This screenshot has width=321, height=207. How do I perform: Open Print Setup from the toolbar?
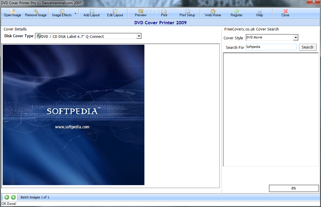[187, 13]
